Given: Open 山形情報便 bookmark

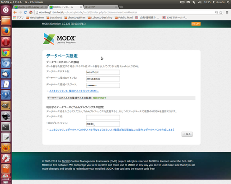Looking at the screenshot, I should coord(147,17).
